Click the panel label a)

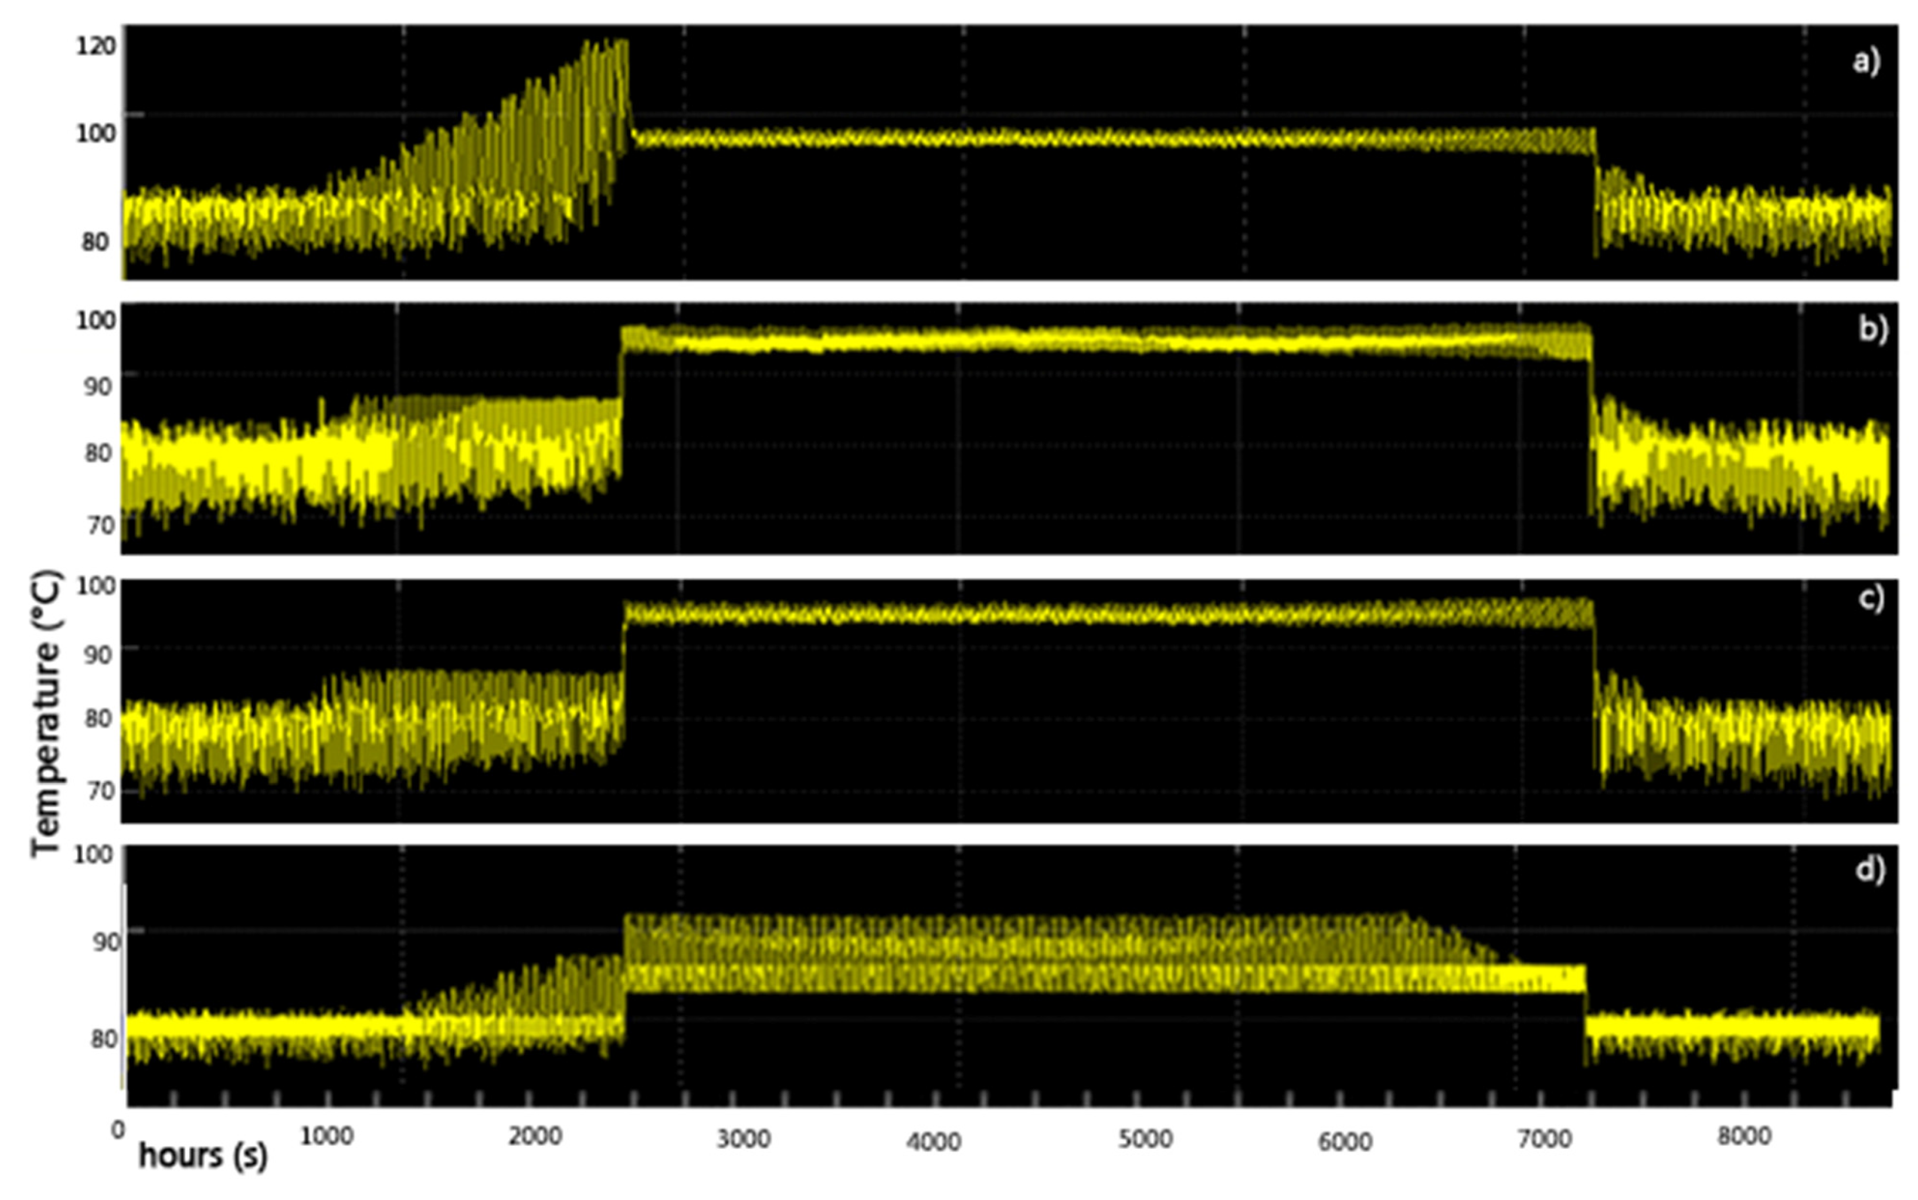[x=1866, y=62]
